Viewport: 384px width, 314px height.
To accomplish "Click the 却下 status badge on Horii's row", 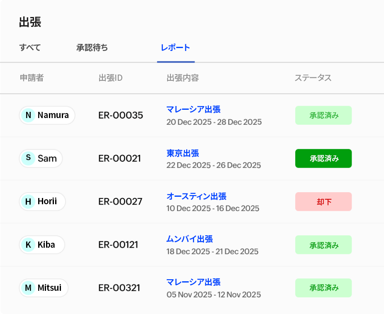I will [x=323, y=202].
